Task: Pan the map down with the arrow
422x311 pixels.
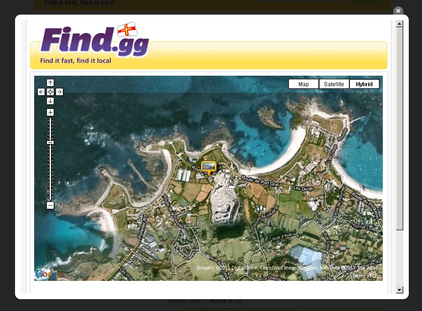Action: pyautogui.click(x=50, y=101)
